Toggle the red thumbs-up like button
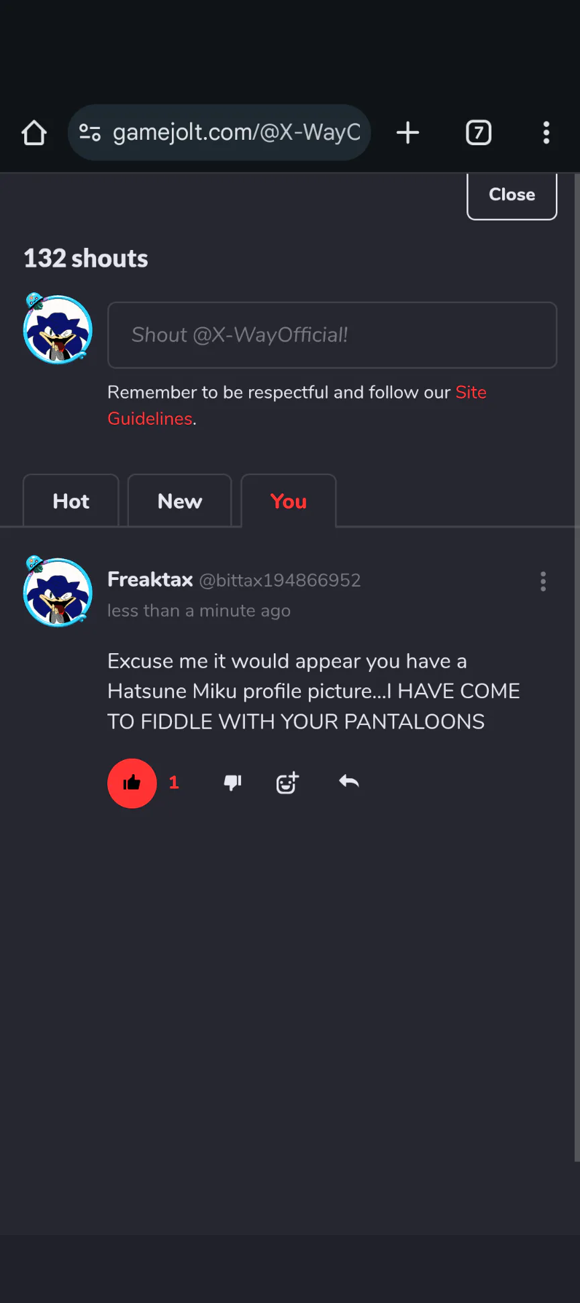This screenshot has height=1303, width=580. click(132, 783)
